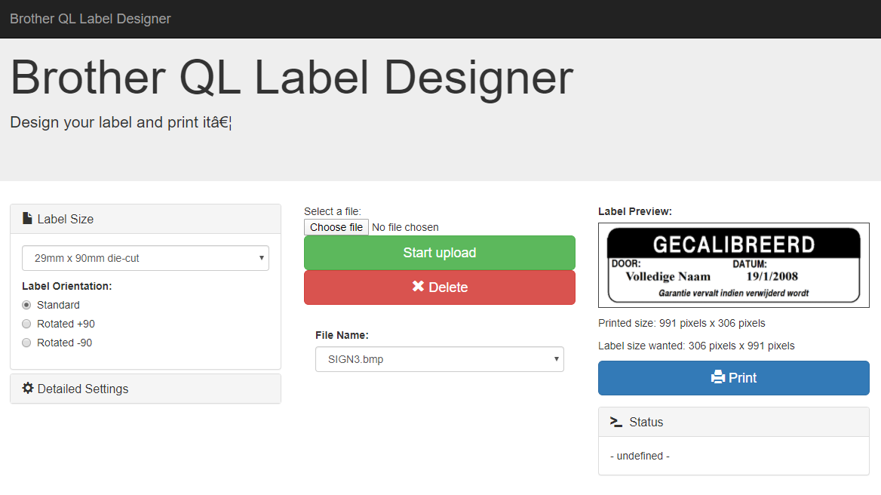Click the GECALIBREERD label preview image
Image resolution: width=881 pixels, height=495 pixels.
(x=734, y=265)
